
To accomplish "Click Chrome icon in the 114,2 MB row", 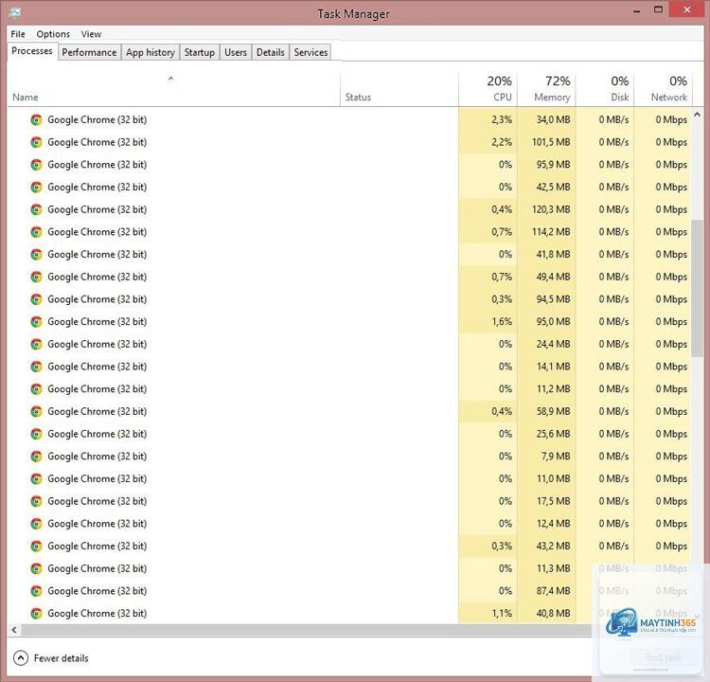I will pyautogui.click(x=36, y=232).
